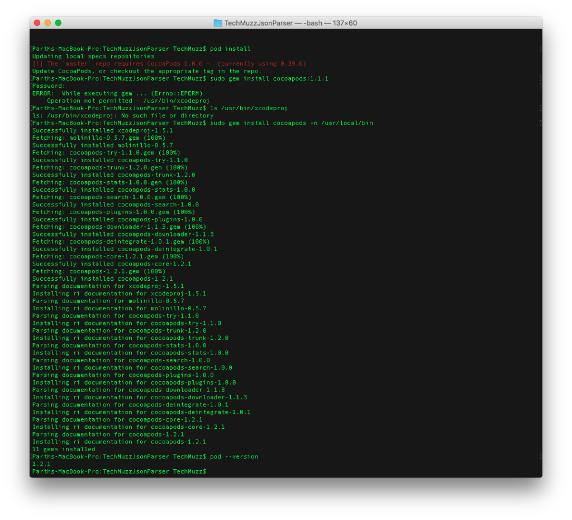Click 'Installing ri documentation for cocoapods-deintegrate-1.0.1' line
This screenshot has height=520, width=572.
[x=141, y=412]
